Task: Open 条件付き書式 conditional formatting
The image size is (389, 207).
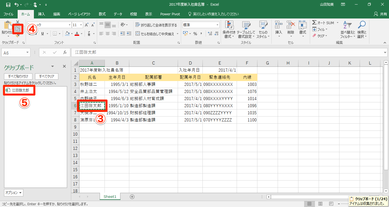Action: click(229, 30)
